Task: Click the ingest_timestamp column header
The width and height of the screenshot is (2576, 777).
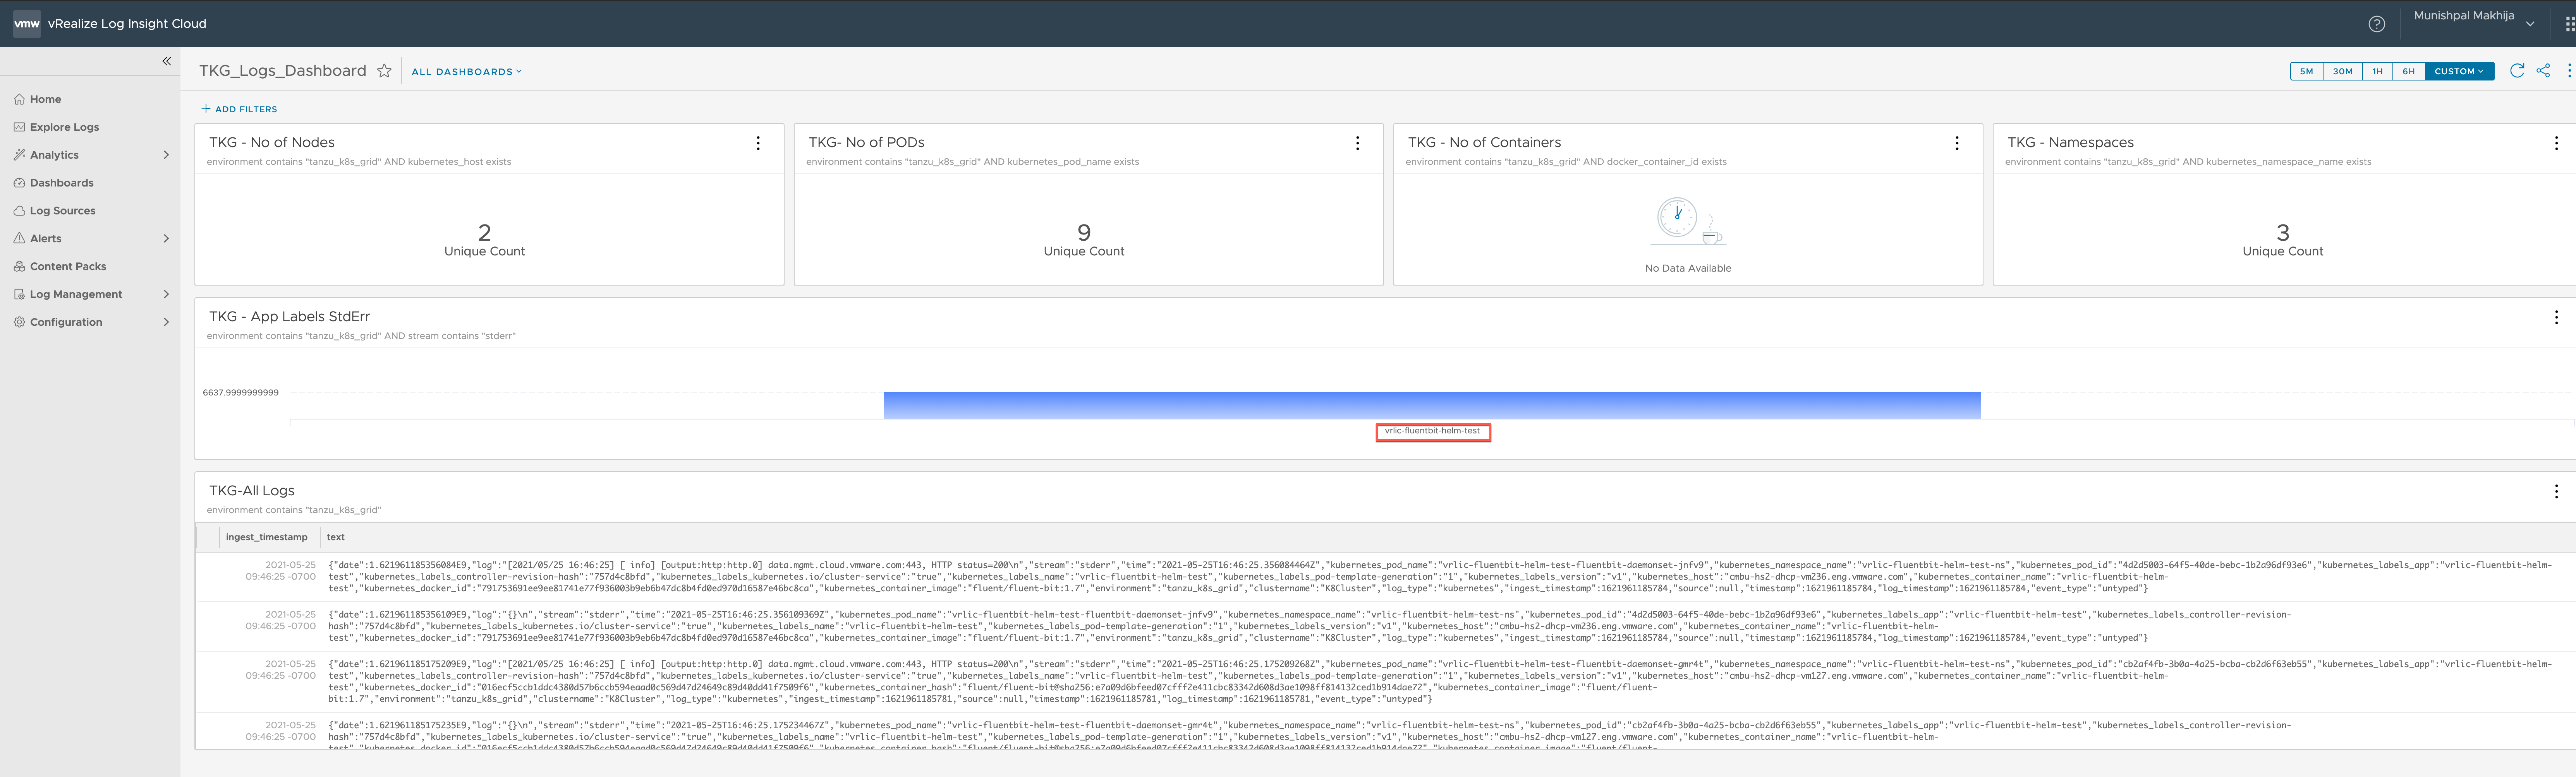Action: [267, 537]
